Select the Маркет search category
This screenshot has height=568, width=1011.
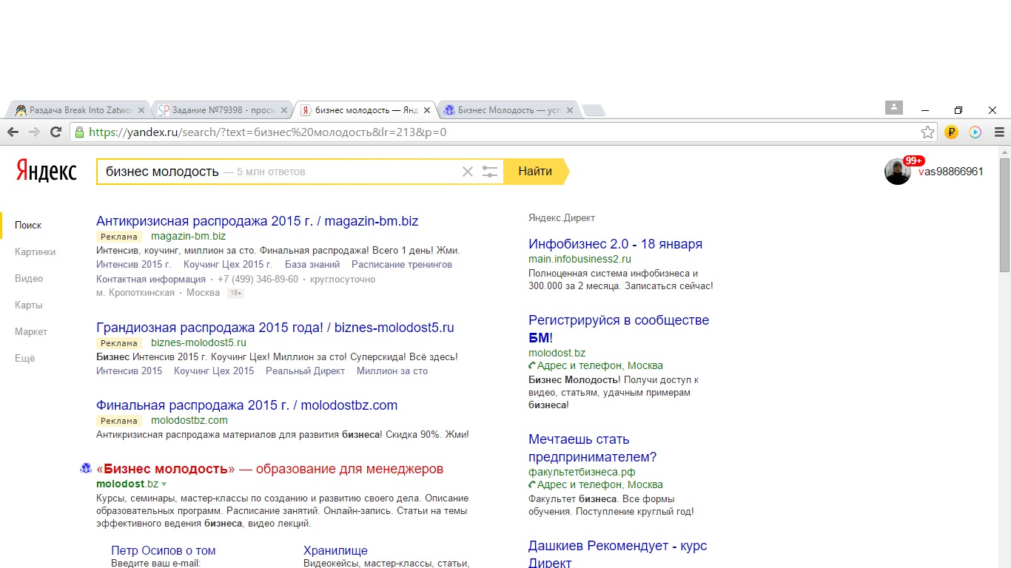[31, 332]
